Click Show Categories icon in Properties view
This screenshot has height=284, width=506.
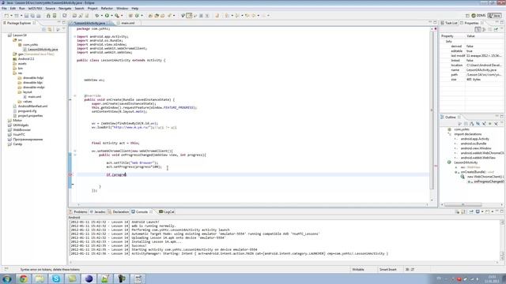[x=478, y=29]
